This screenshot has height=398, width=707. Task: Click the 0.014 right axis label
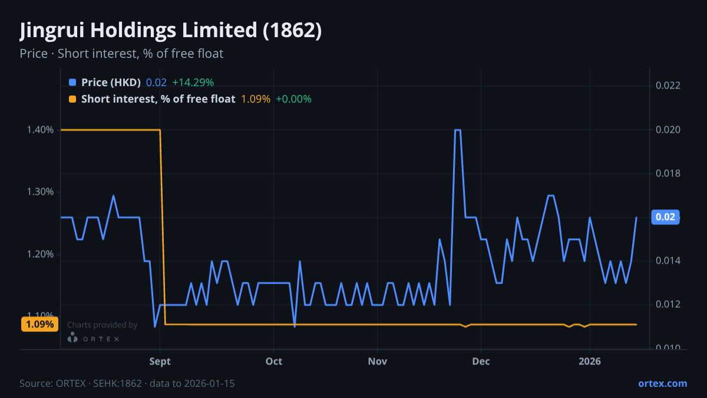[x=668, y=261]
